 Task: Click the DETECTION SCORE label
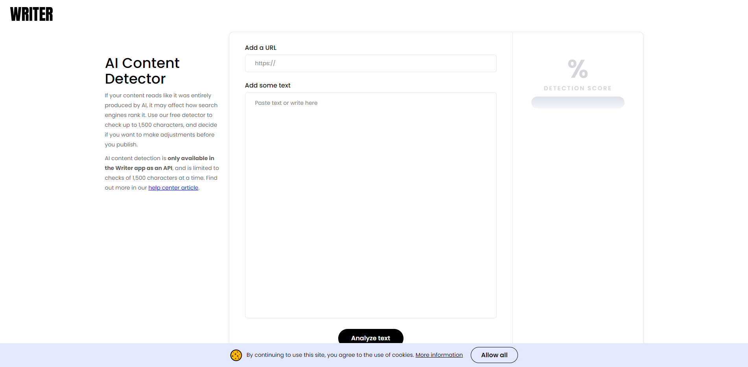point(577,88)
